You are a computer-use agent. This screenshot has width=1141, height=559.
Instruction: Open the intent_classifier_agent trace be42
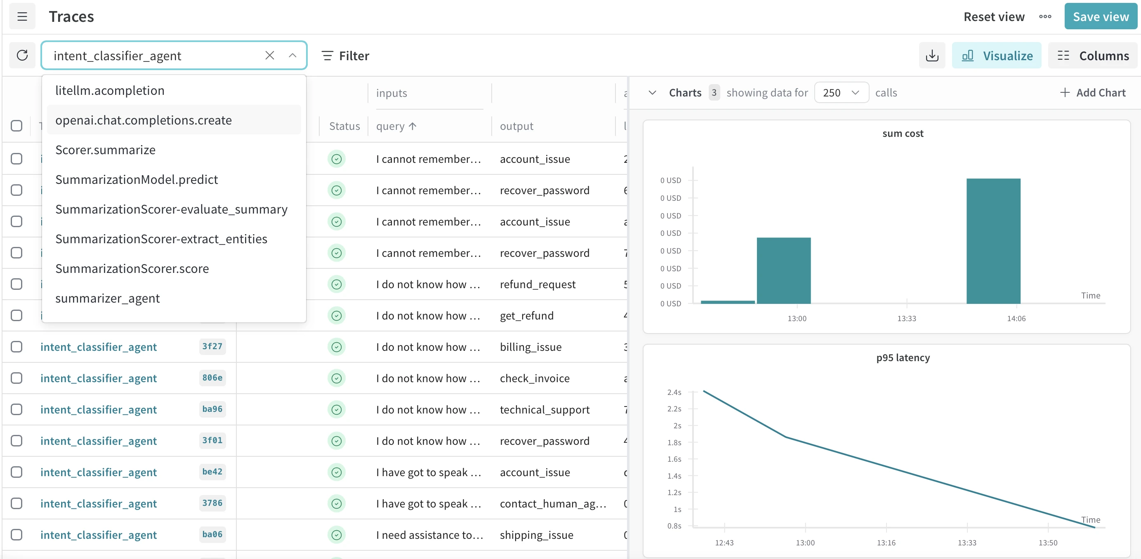(98, 472)
